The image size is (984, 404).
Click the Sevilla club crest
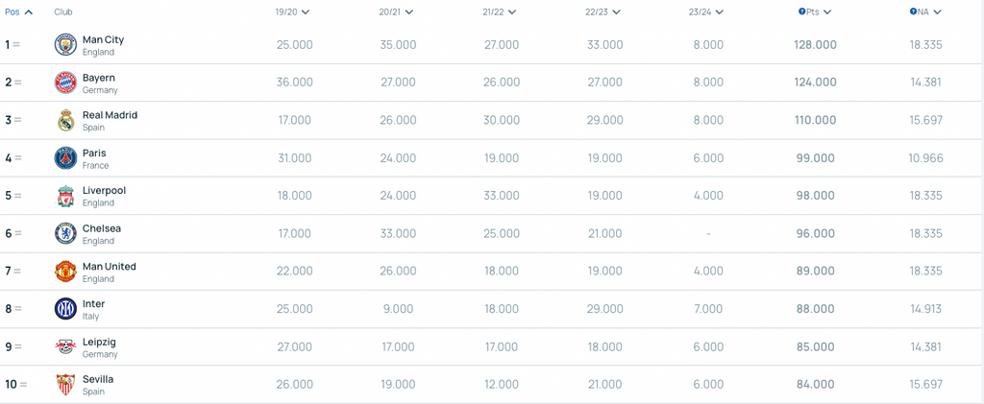point(65,385)
